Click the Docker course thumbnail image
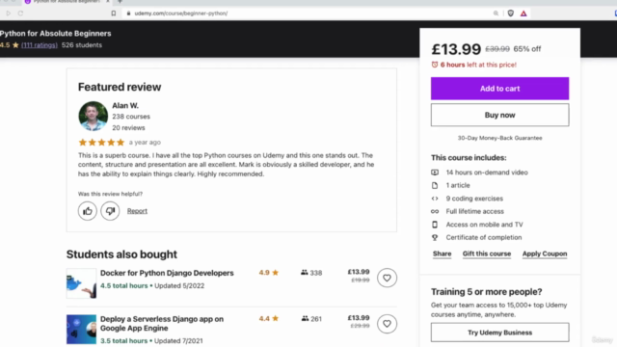 tap(81, 283)
